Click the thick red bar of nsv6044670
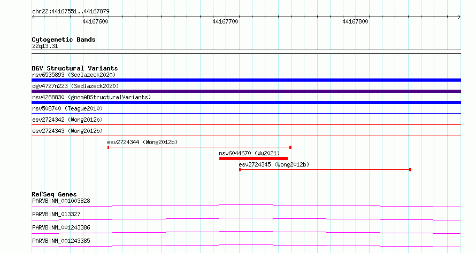 tap(253, 159)
